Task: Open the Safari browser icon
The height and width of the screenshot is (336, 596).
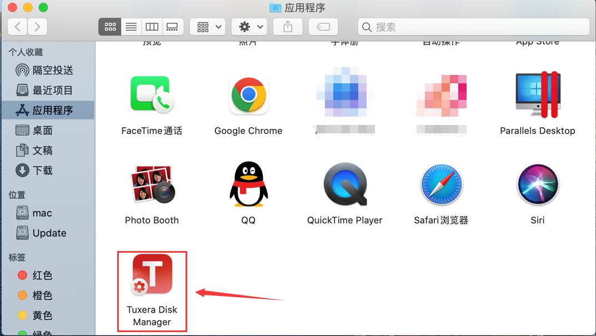Action: pyautogui.click(x=441, y=185)
